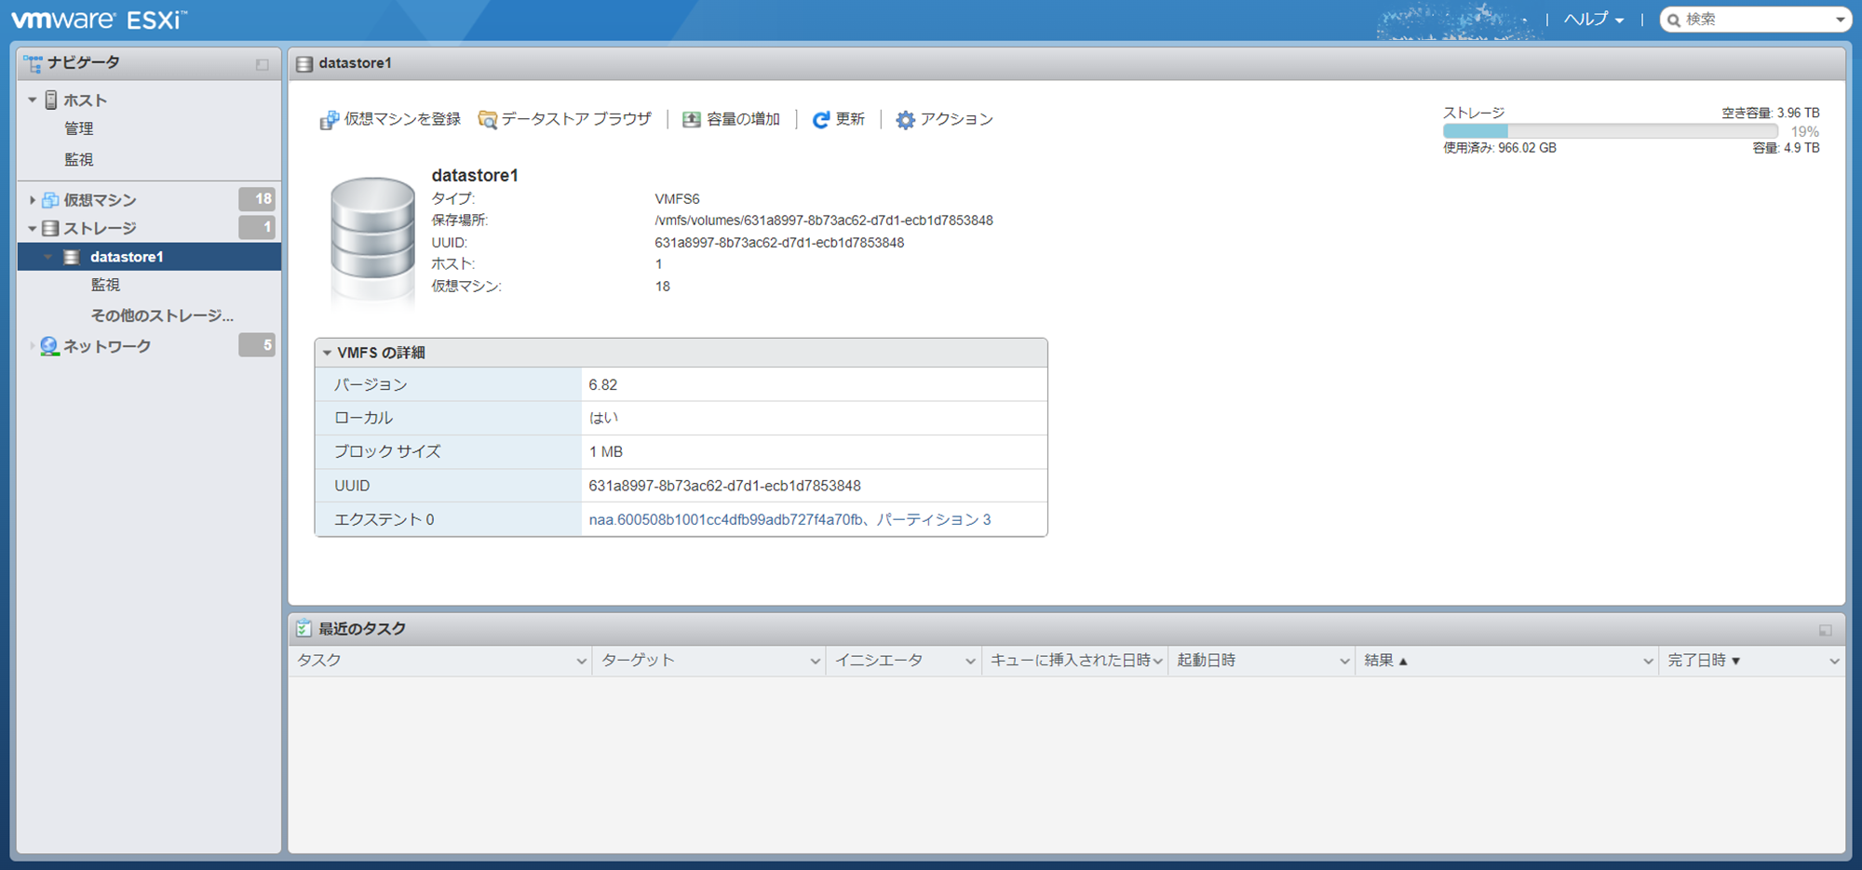
Task: Minimize the ナビゲータ panel
Action: [x=263, y=64]
